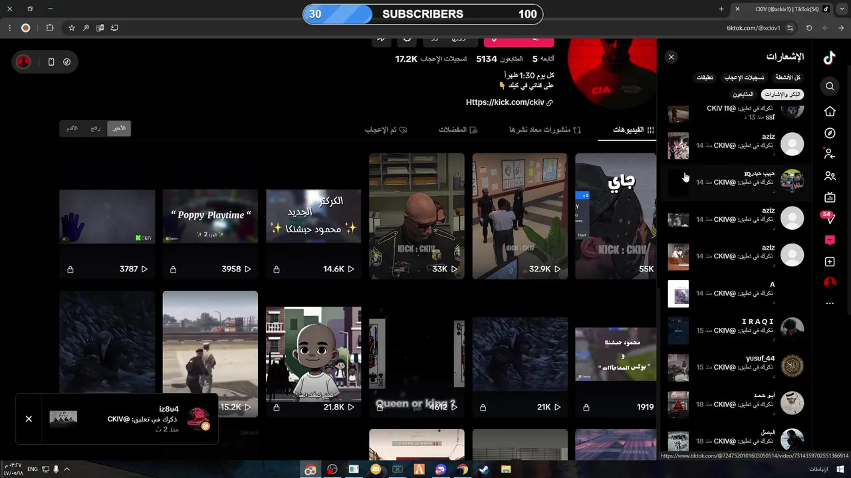Select the المتابعون notifications filter

(743, 94)
